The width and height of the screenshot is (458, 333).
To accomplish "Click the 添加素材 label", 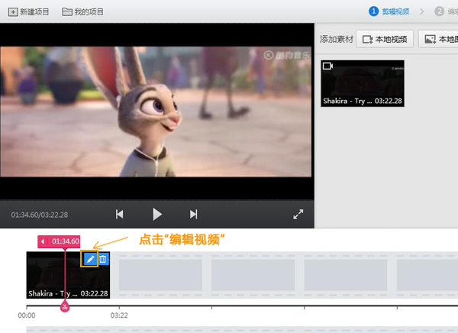I will coord(337,39).
